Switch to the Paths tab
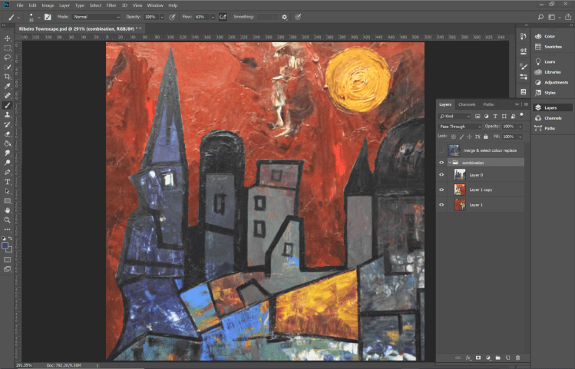This screenshot has height=369, width=575. click(488, 104)
